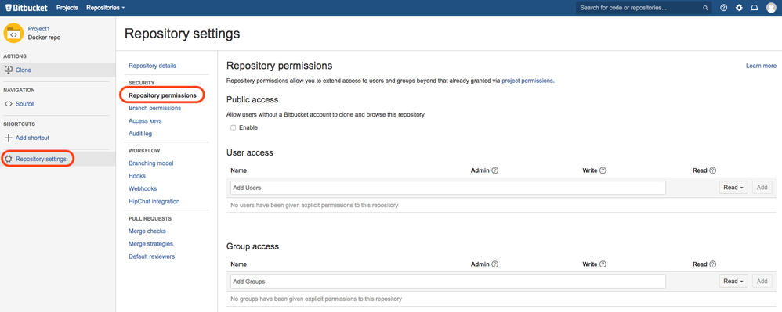This screenshot has height=312, width=782.
Task: Click the Source navigation link
Action: [x=25, y=104]
